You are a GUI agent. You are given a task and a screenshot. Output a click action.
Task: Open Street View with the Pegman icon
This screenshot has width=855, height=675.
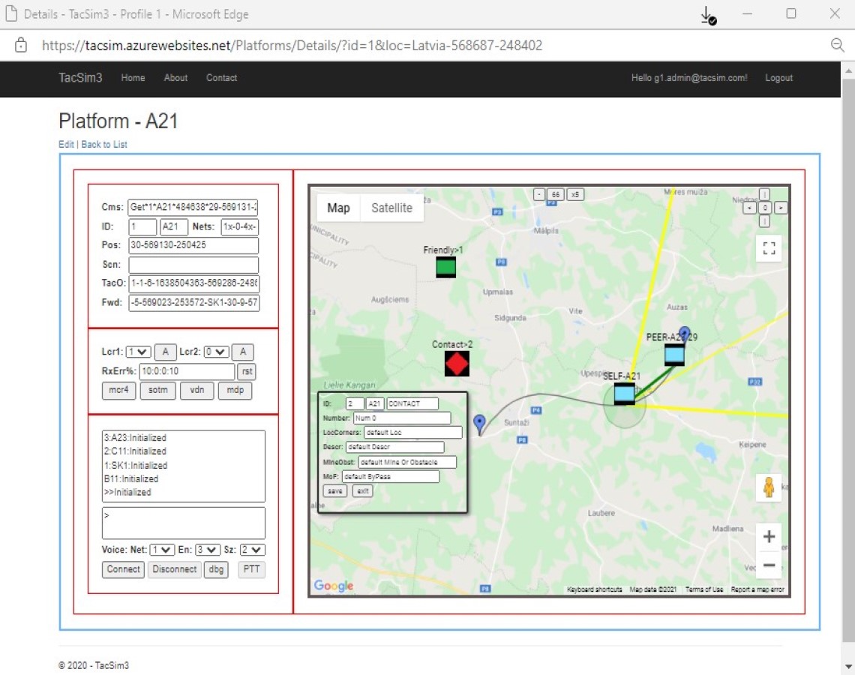pyautogui.click(x=769, y=488)
